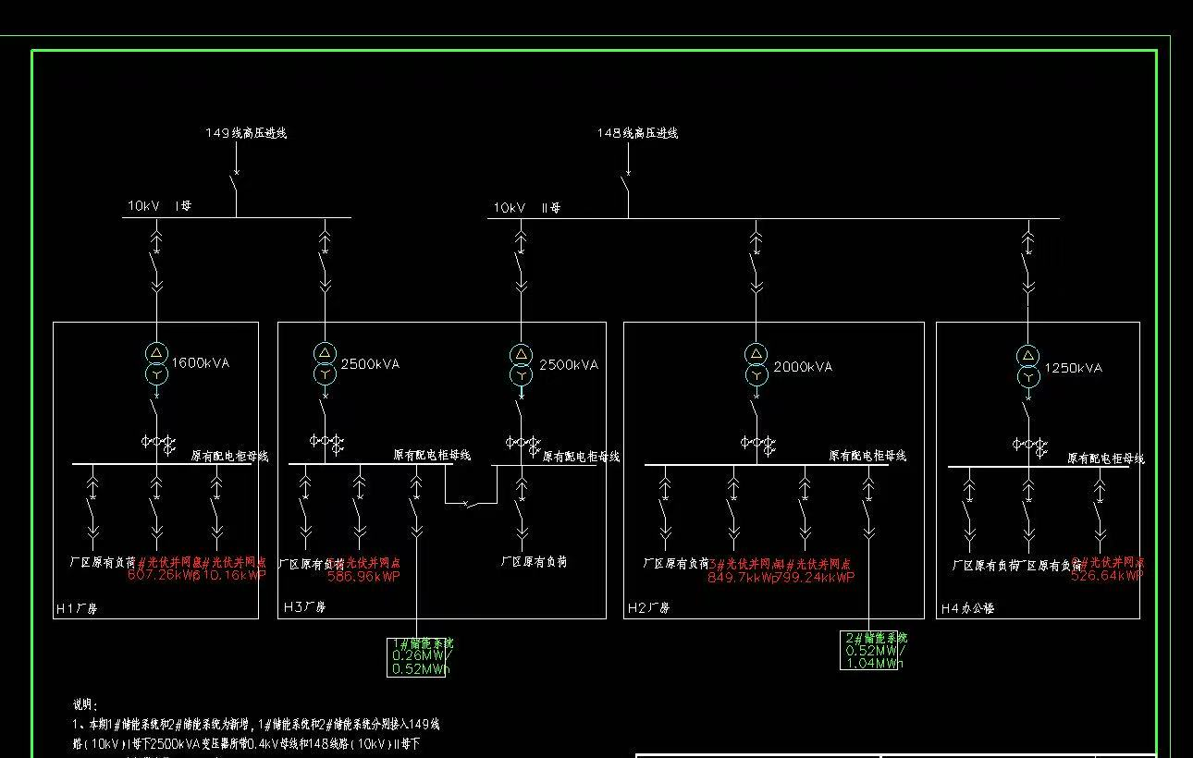Select the CT symbol above H4 busbar
The width and height of the screenshot is (1193, 758).
pos(1028,446)
